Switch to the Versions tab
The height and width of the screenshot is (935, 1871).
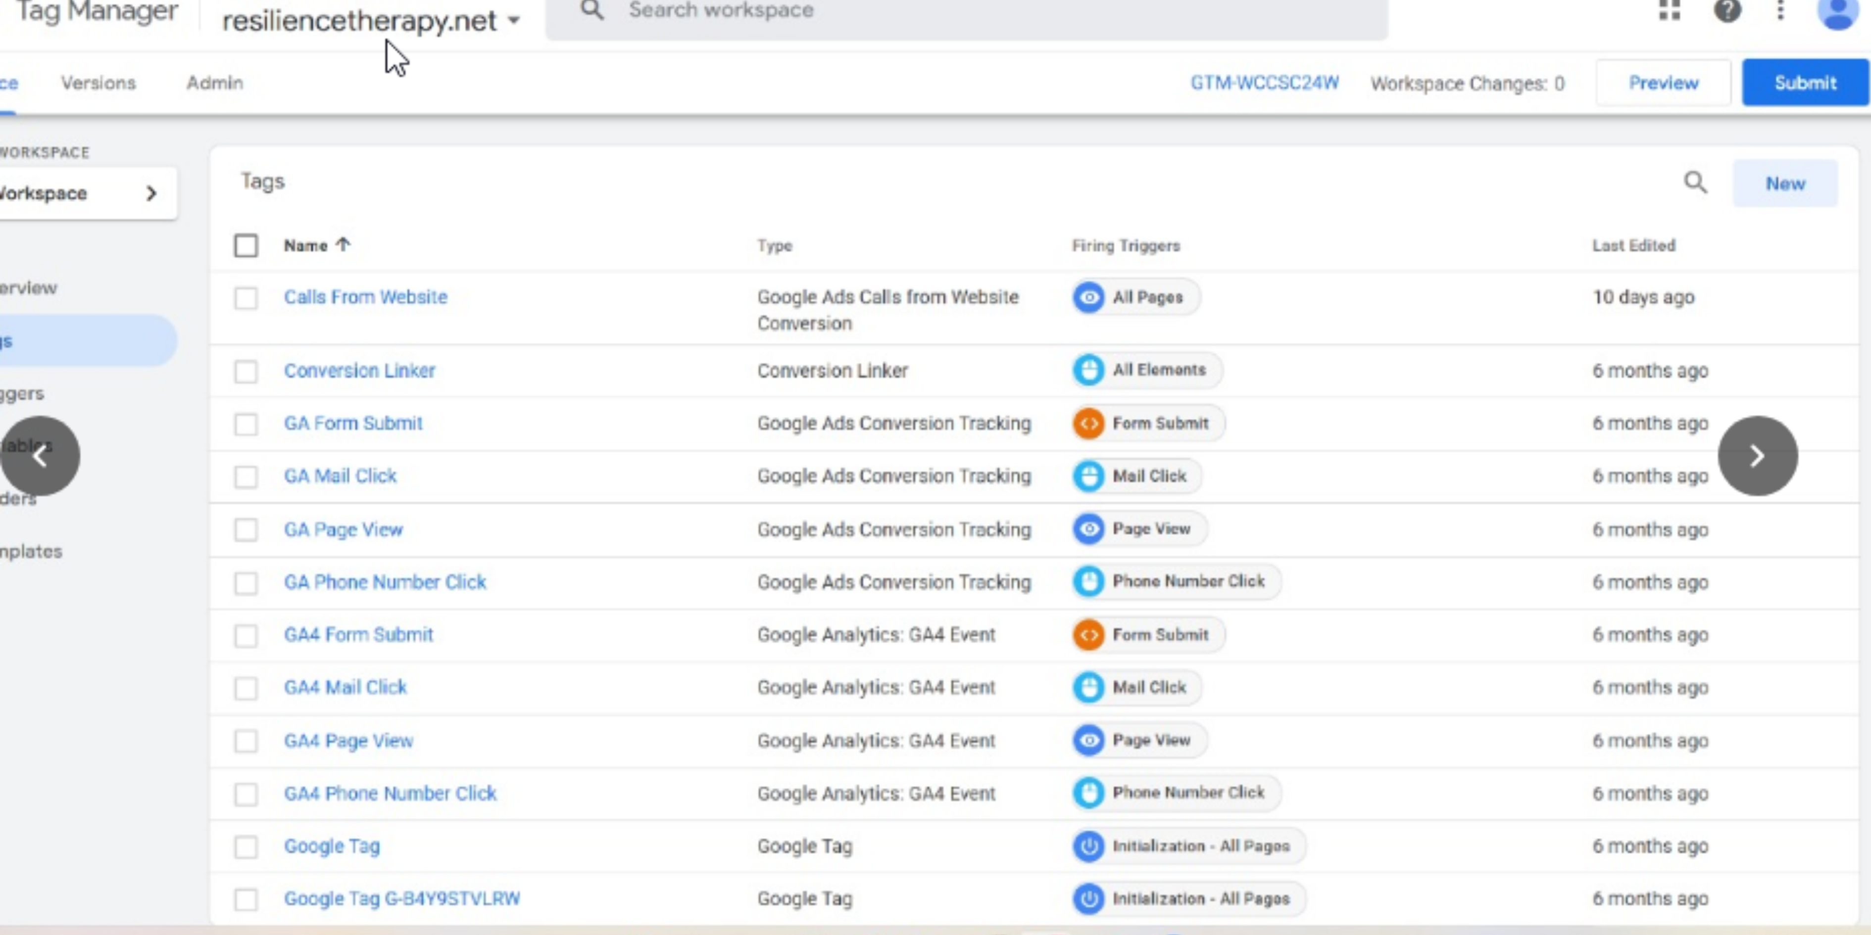[x=98, y=83]
